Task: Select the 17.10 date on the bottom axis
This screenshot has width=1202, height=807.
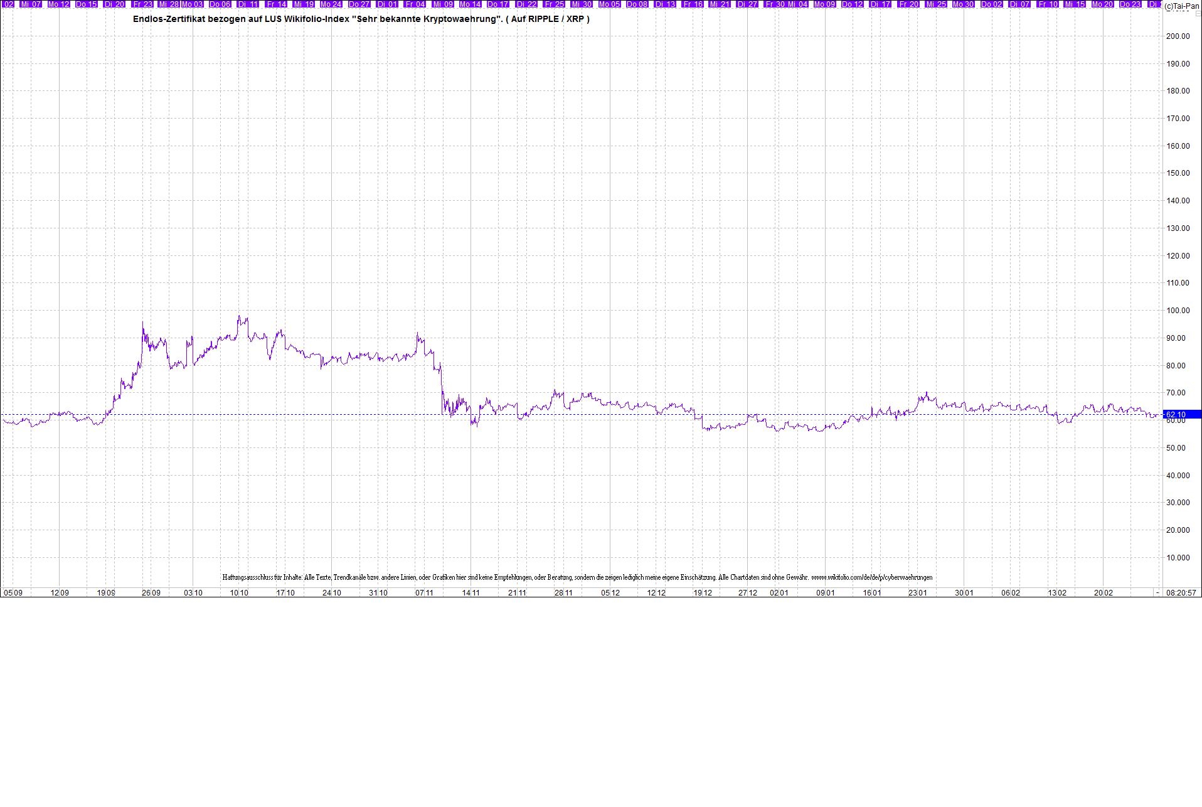Action: [285, 592]
